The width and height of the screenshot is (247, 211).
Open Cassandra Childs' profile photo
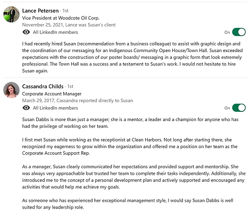click(x=11, y=90)
